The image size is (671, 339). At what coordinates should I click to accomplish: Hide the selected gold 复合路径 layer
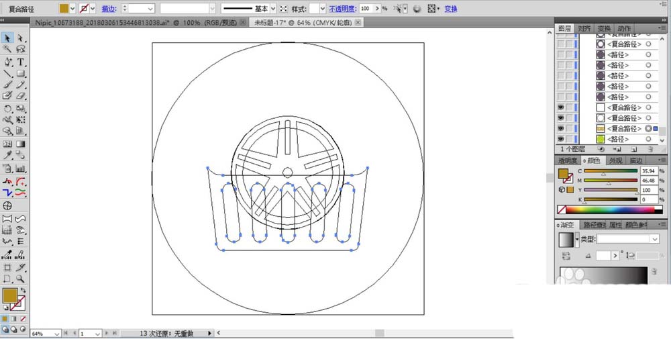click(560, 128)
